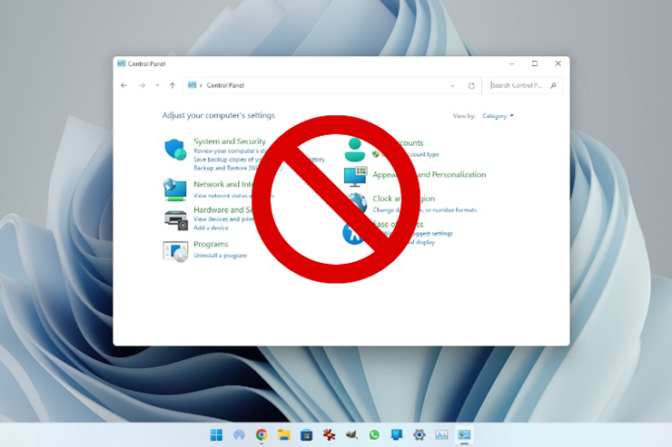The width and height of the screenshot is (672, 447).
Task: Click the Hardware and Sound printer icon
Action: 174,219
